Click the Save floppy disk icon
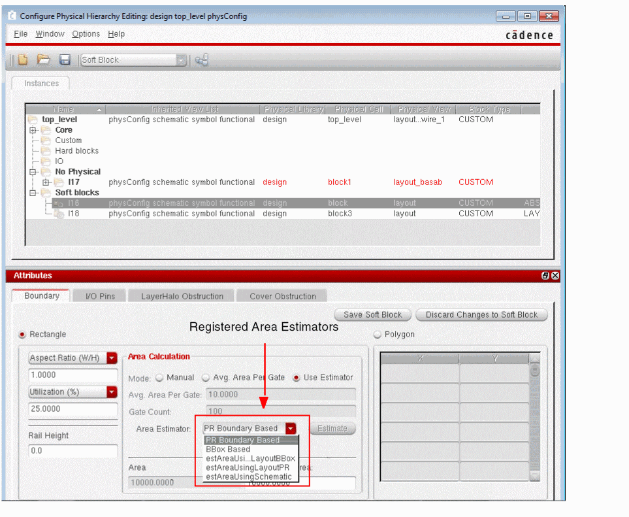 [65, 60]
